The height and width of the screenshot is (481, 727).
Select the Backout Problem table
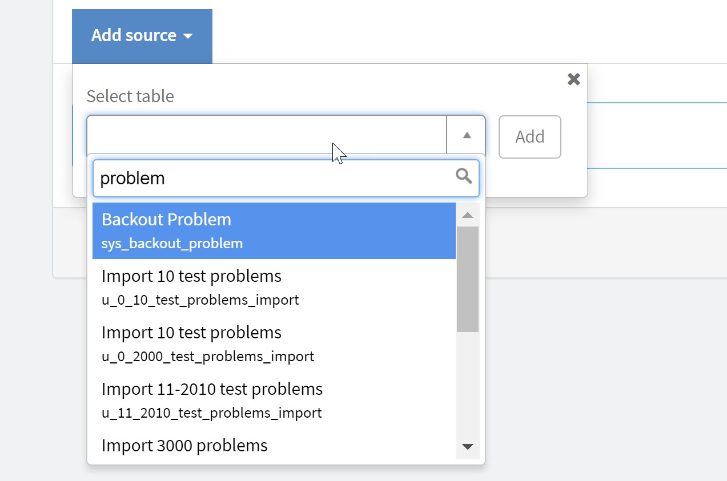274,231
